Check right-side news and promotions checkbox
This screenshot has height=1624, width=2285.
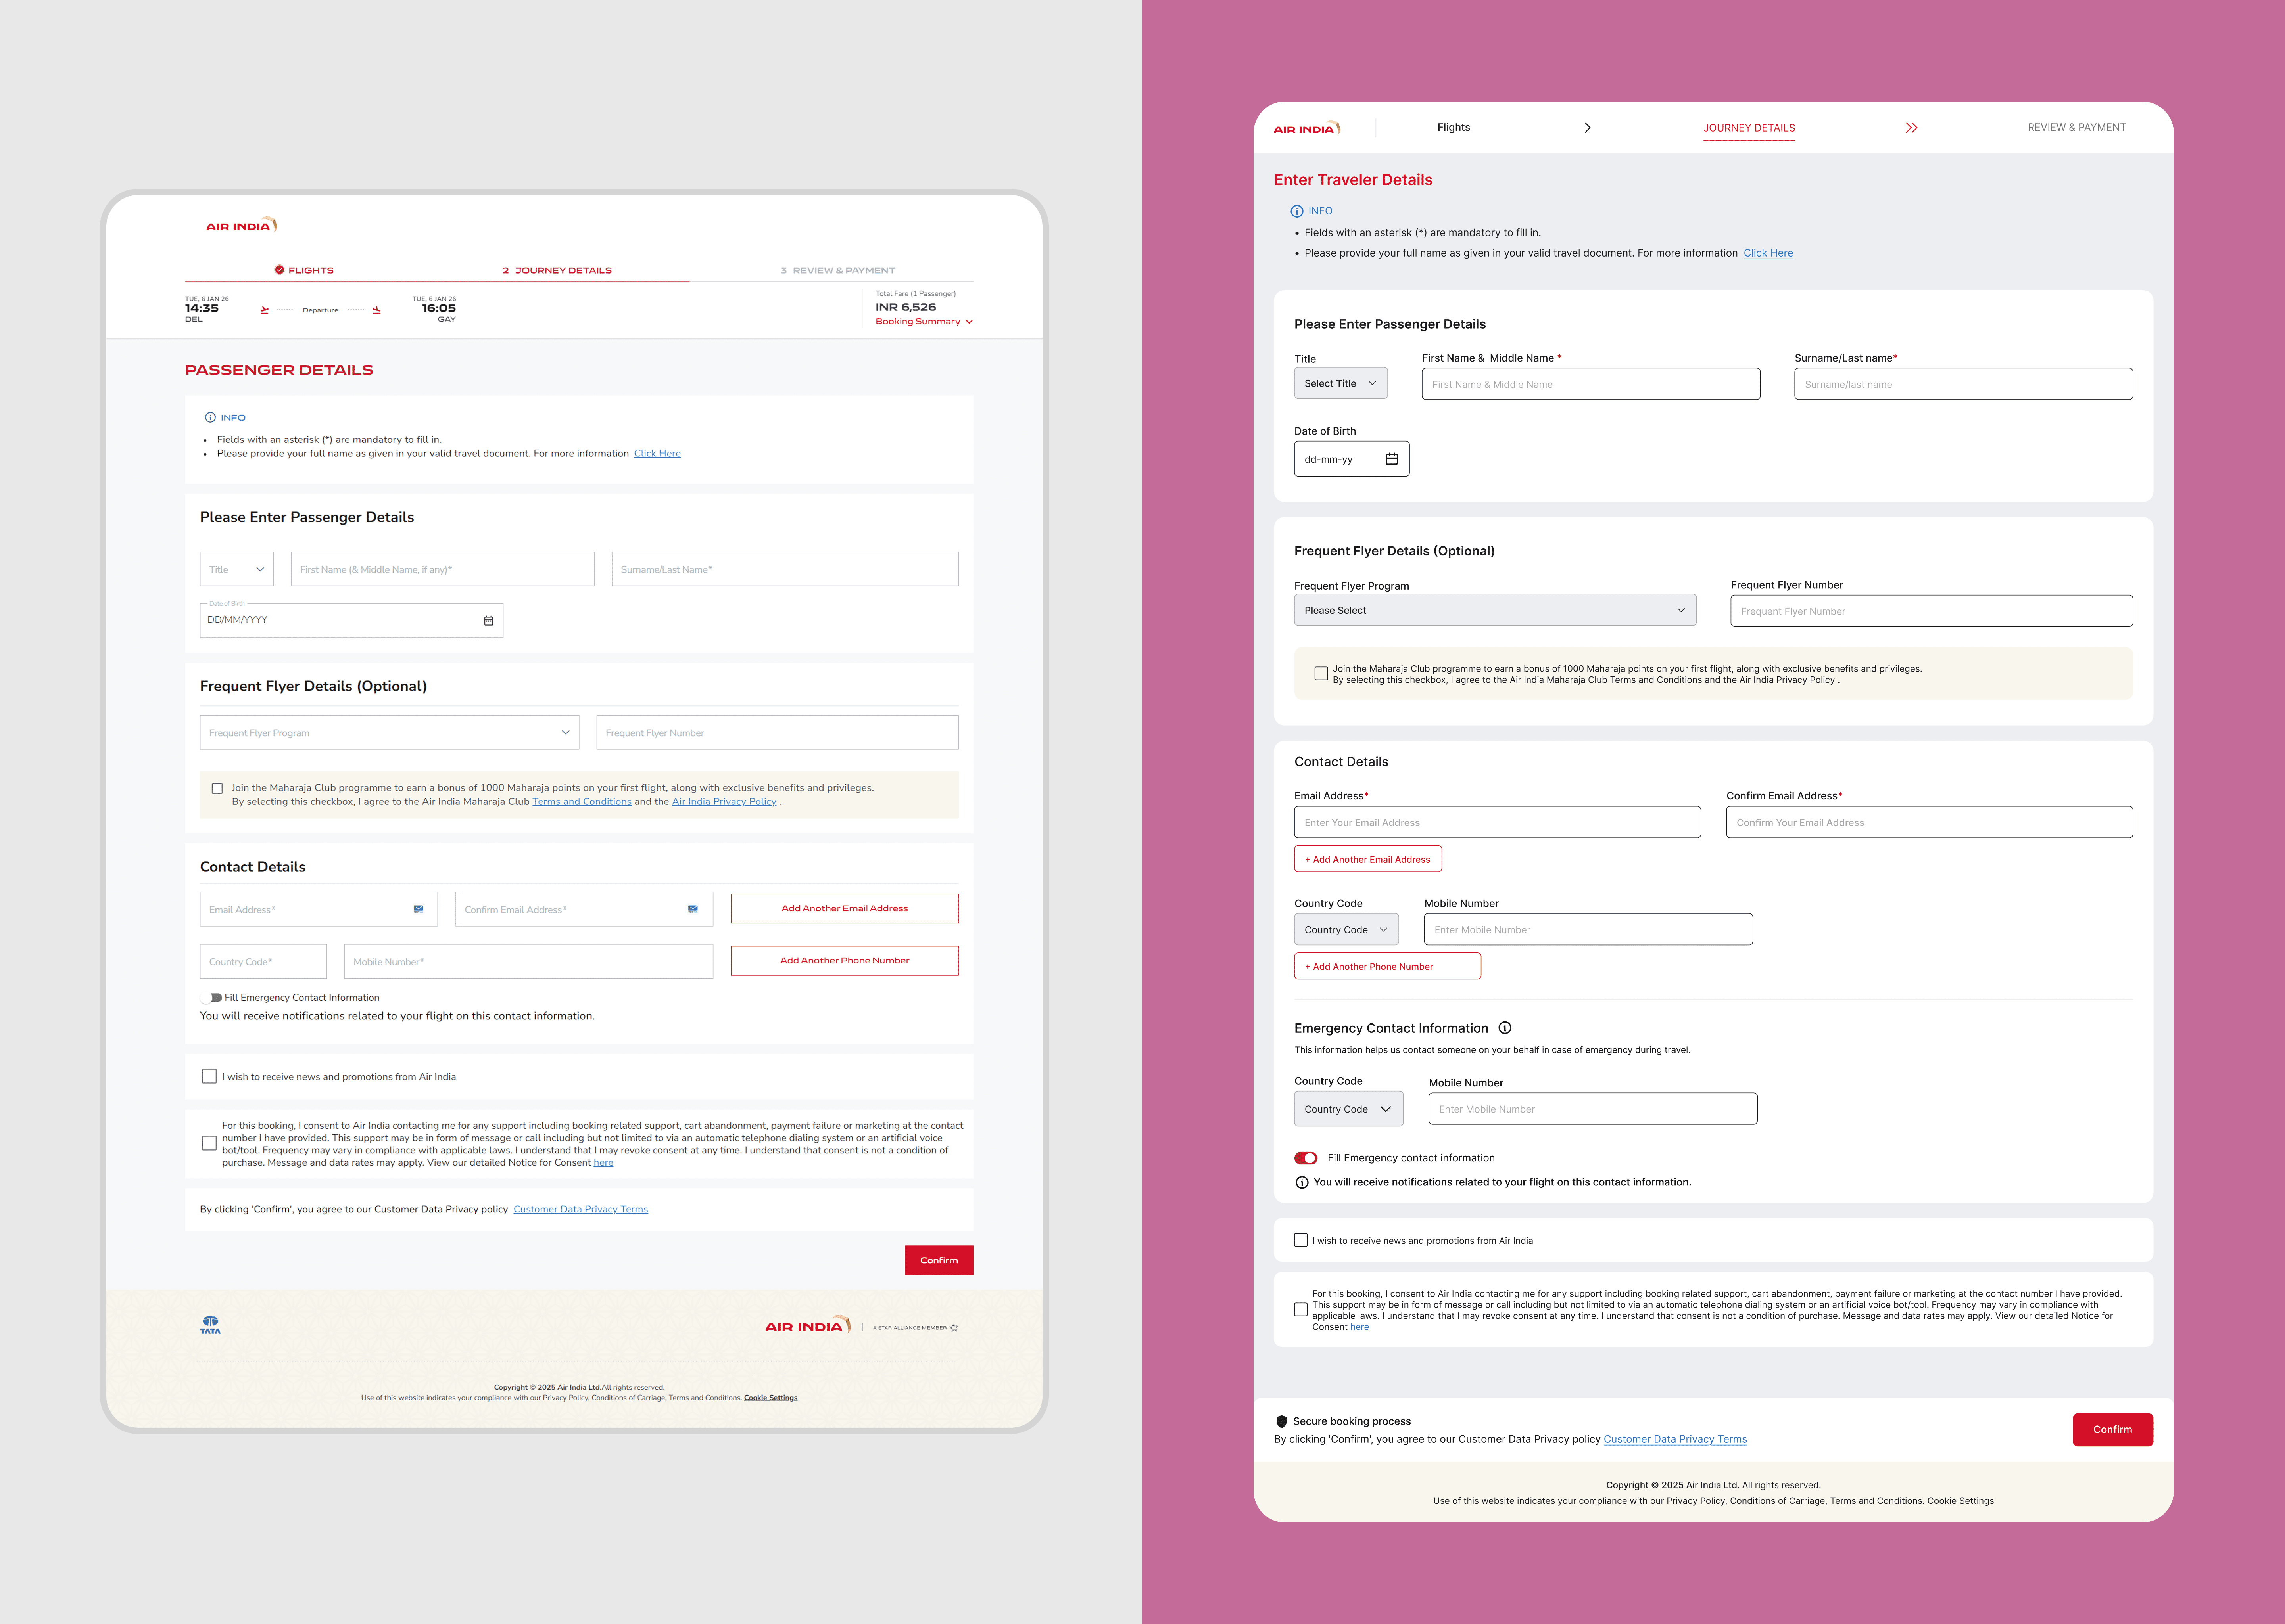[1300, 1240]
